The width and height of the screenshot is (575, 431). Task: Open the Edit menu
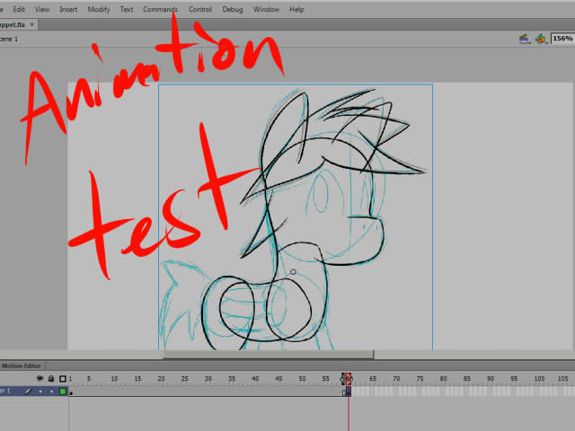click(x=19, y=10)
